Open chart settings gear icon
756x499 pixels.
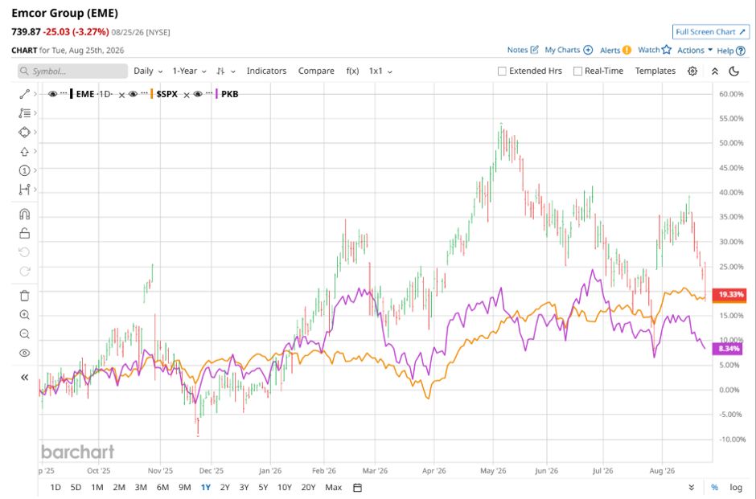pos(692,71)
